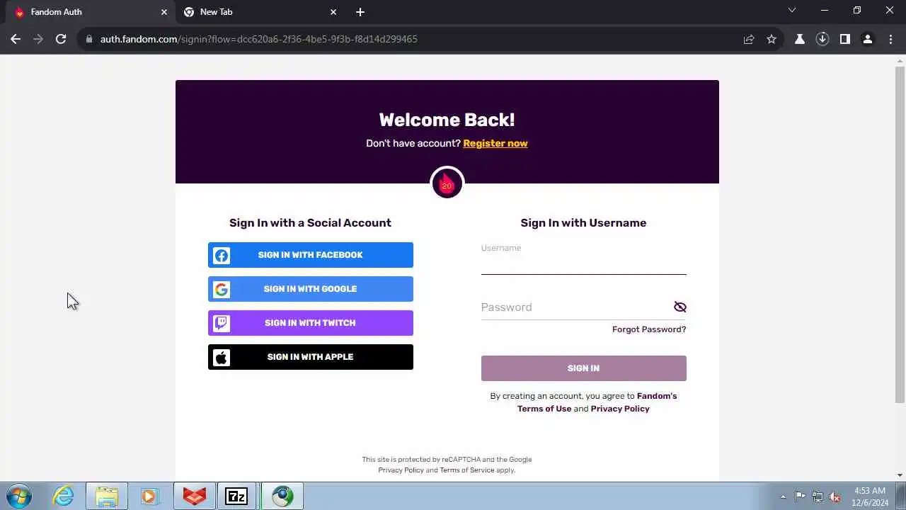The width and height of the screenshot is (906, 510).
Task: Toggle password visibility eye icon
Action: (680, 307)
